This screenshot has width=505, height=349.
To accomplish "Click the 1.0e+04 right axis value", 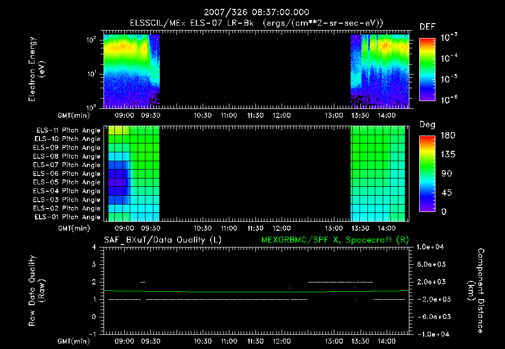I will click(x=430, y=247).
